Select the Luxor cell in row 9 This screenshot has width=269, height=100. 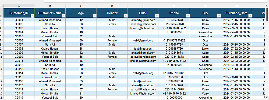[205, 49]
